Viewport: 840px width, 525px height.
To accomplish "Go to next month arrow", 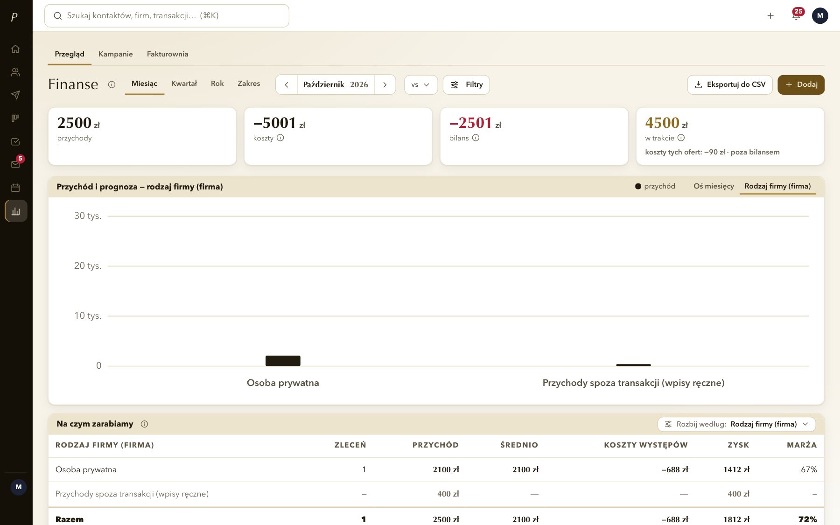I will tap(385, 84).
